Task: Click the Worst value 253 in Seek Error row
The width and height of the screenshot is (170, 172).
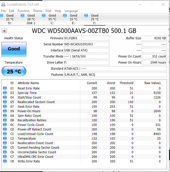Action: tap(112, 106)
